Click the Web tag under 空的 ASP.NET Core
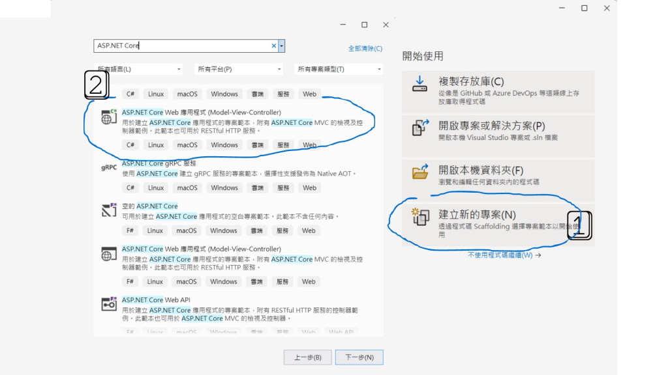 309,230
